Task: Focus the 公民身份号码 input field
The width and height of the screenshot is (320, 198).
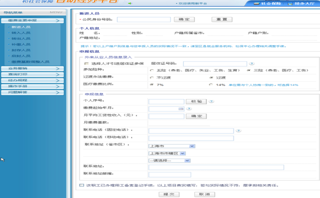Action: click(144, 19)
